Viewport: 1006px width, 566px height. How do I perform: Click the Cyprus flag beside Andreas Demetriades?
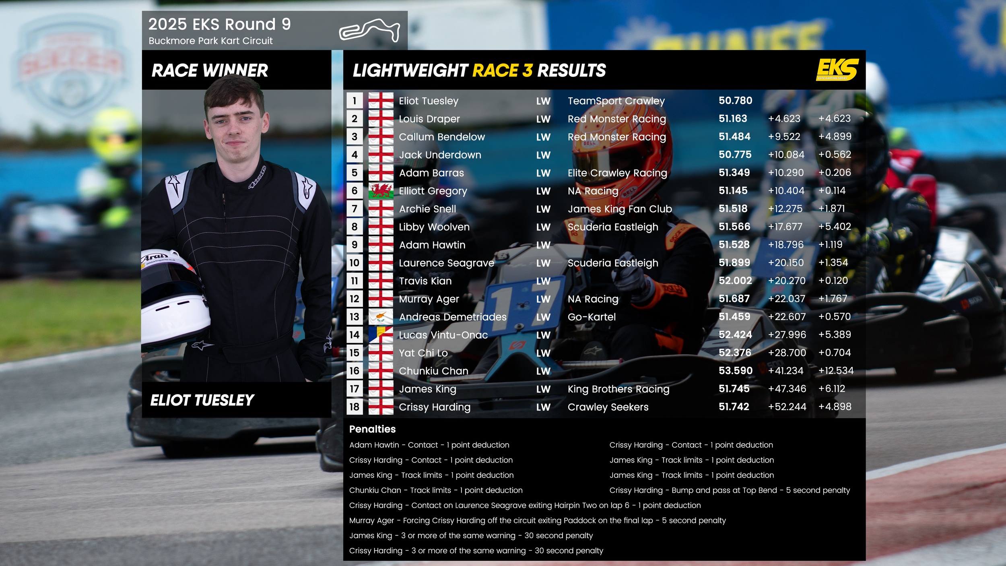click(x=381, y=317)
